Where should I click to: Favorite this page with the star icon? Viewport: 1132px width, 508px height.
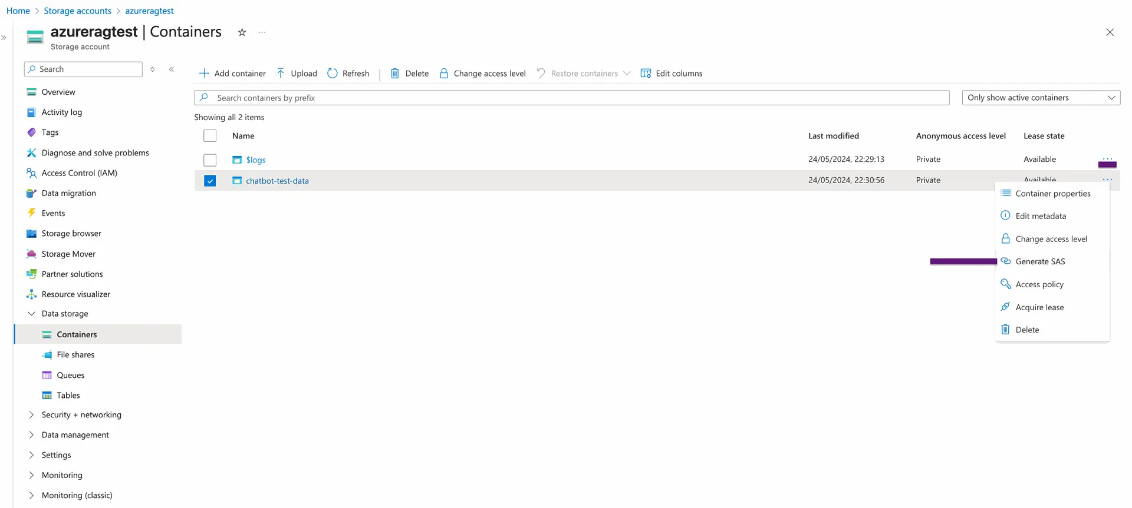point(242,32)
